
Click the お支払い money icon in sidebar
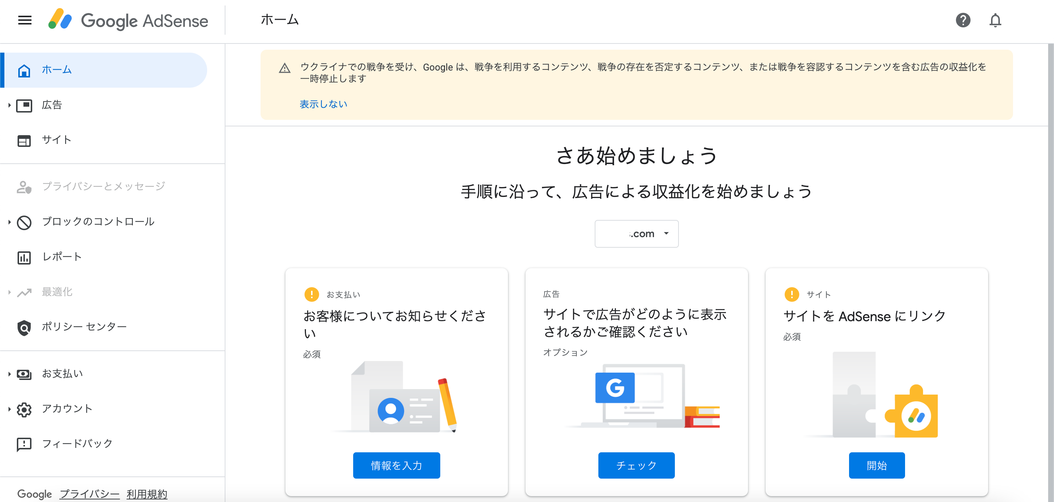pyautogui.click(x=24, y=374)
